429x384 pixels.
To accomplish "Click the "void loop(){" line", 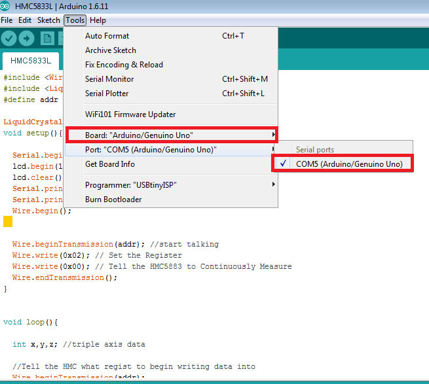I will 30,322.
